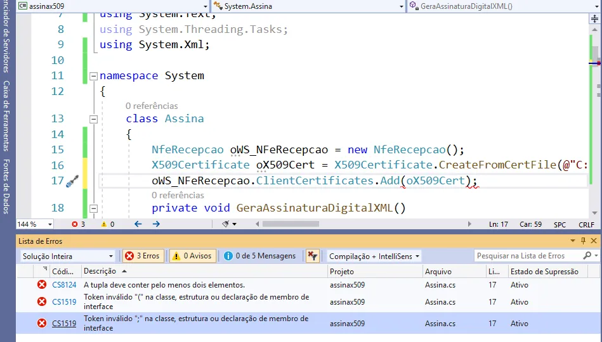Collapse the namespace System code block
Viewport: 602px width, 342px height.
(93, 76)
